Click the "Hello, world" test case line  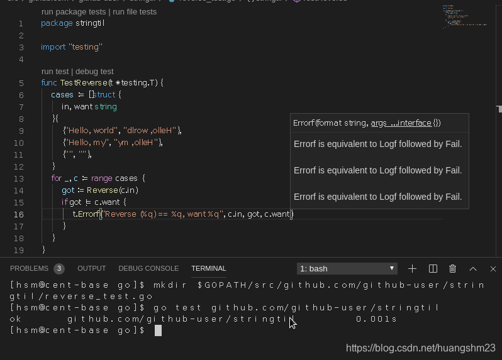tap(122, 131)
